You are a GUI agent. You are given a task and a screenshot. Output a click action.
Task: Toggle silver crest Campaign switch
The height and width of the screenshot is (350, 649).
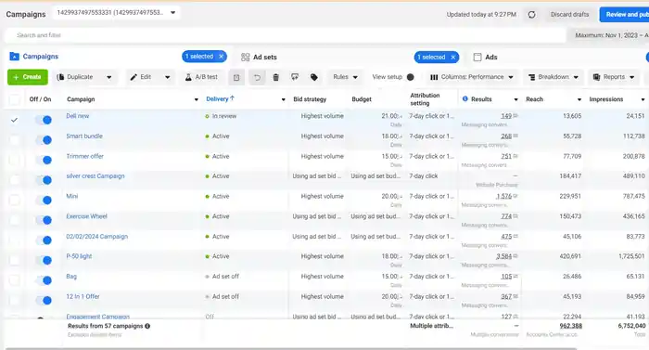[x=44, y=180]
